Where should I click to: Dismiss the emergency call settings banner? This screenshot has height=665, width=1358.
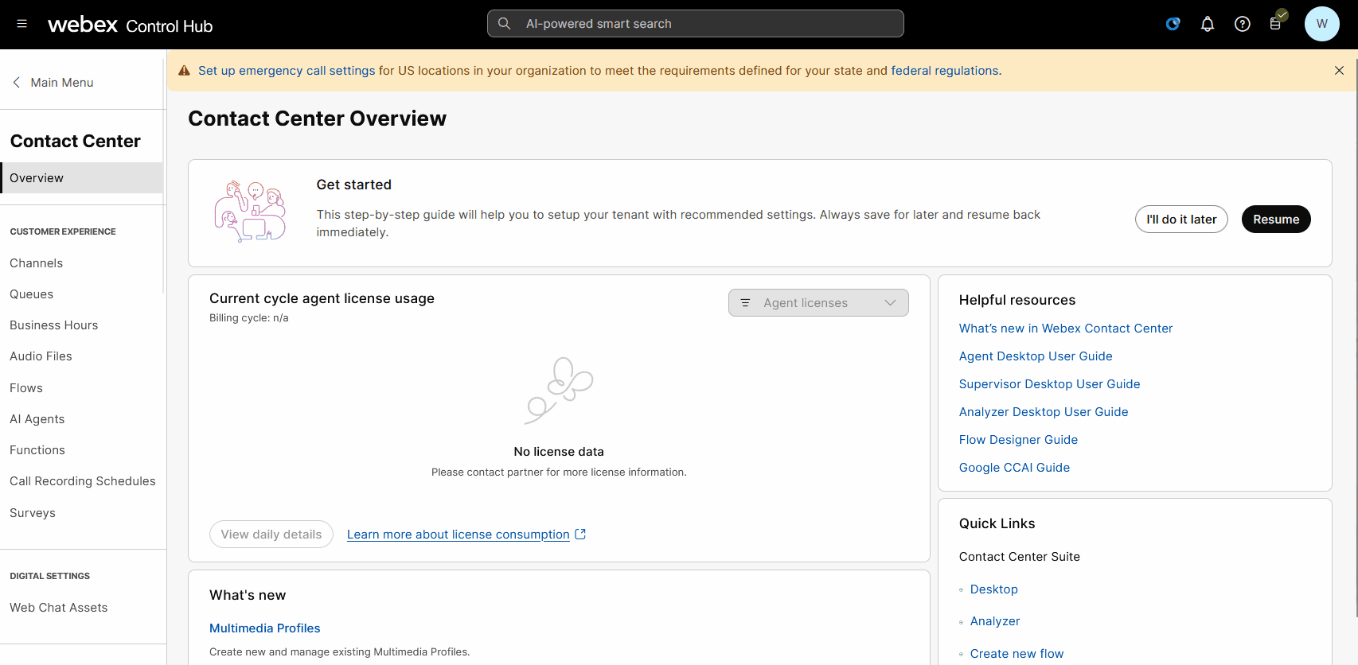pyautogui.click(x=1339, y=71)
